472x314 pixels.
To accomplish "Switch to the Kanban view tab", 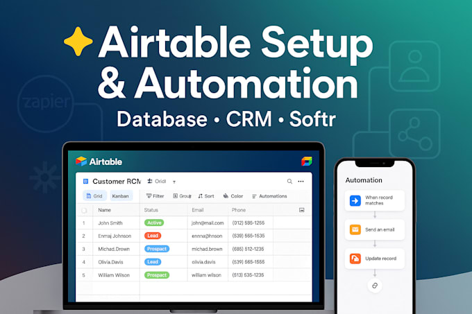I will (x=121, y=196).
